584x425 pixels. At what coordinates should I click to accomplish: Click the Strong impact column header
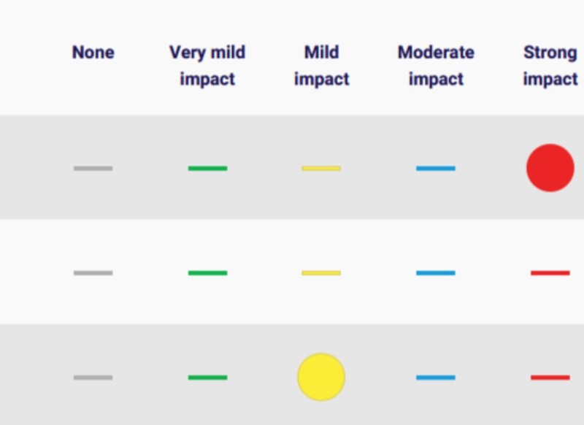coord(550,66)
